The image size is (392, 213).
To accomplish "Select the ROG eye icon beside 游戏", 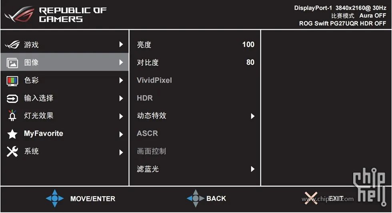I will (x=12, y=45).
